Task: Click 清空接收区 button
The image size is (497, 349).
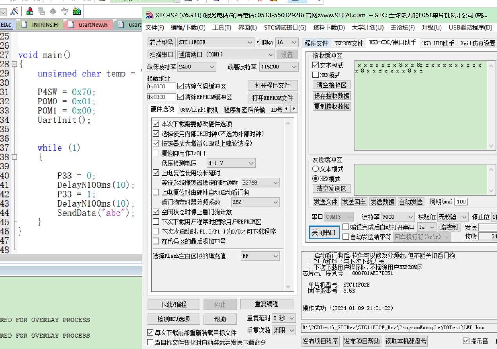Action: (331, 85)
